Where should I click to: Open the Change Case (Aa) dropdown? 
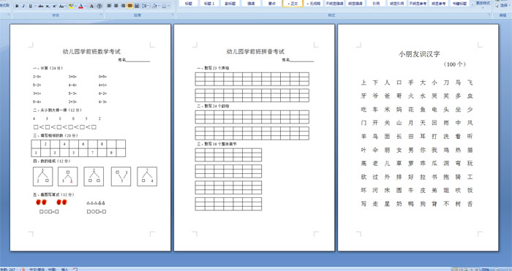[62, 6]
